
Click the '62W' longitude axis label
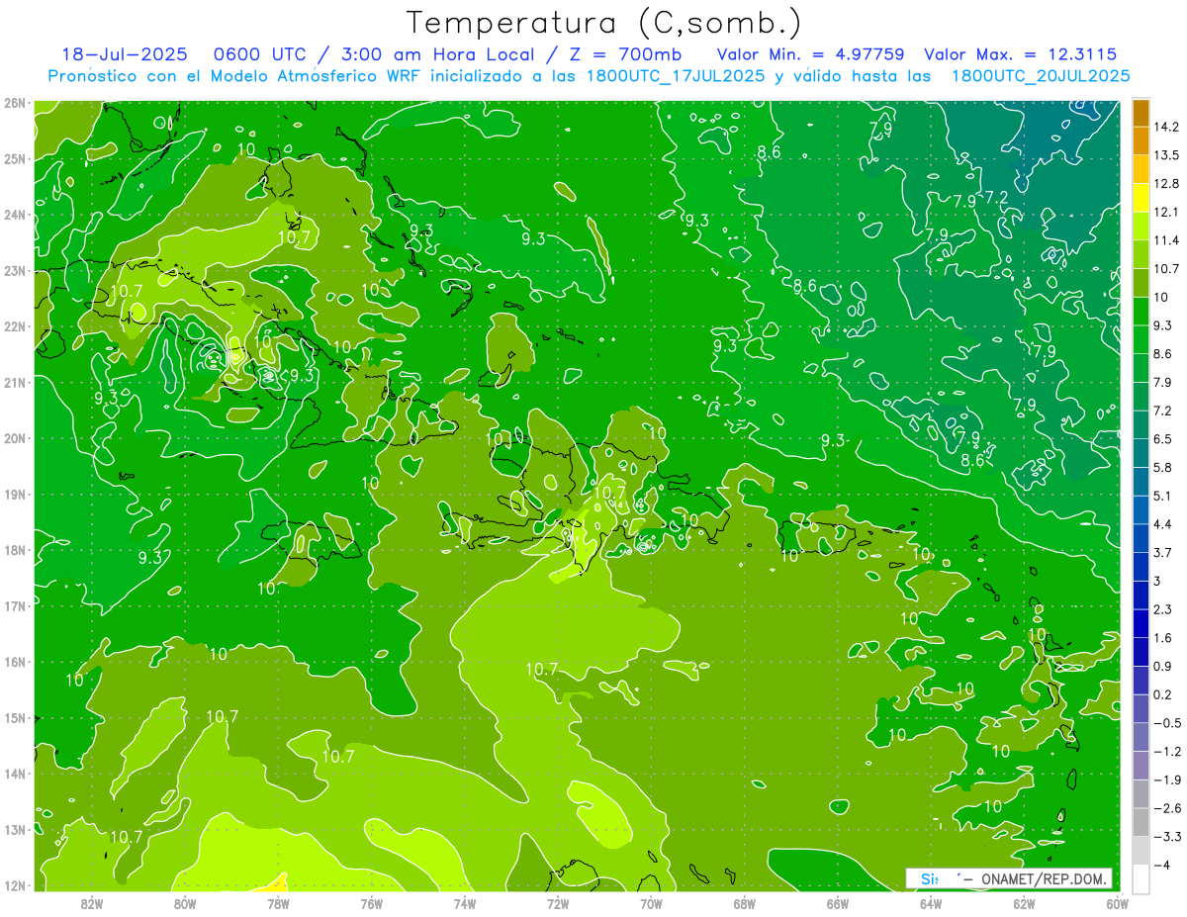pos(1023,903)
